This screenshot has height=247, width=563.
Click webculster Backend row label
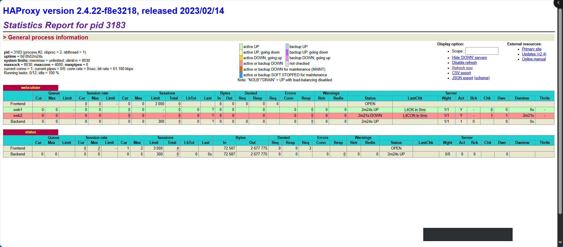tap(18, 122)
